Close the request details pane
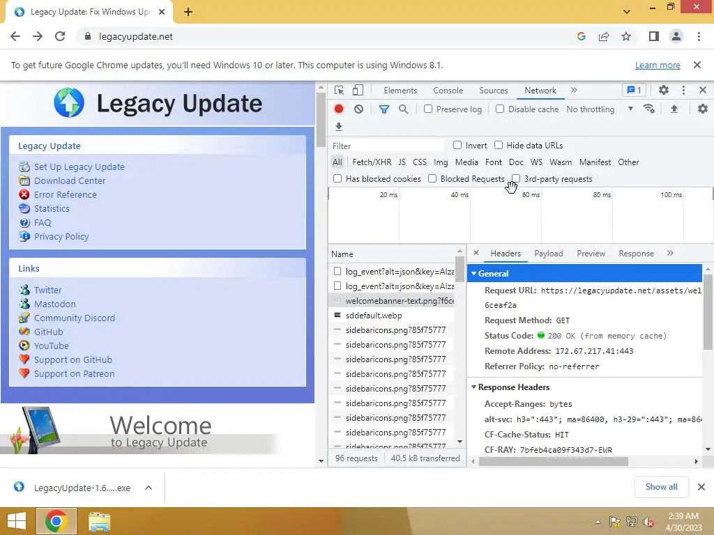714x535 pixels. (x=476, y=253)
